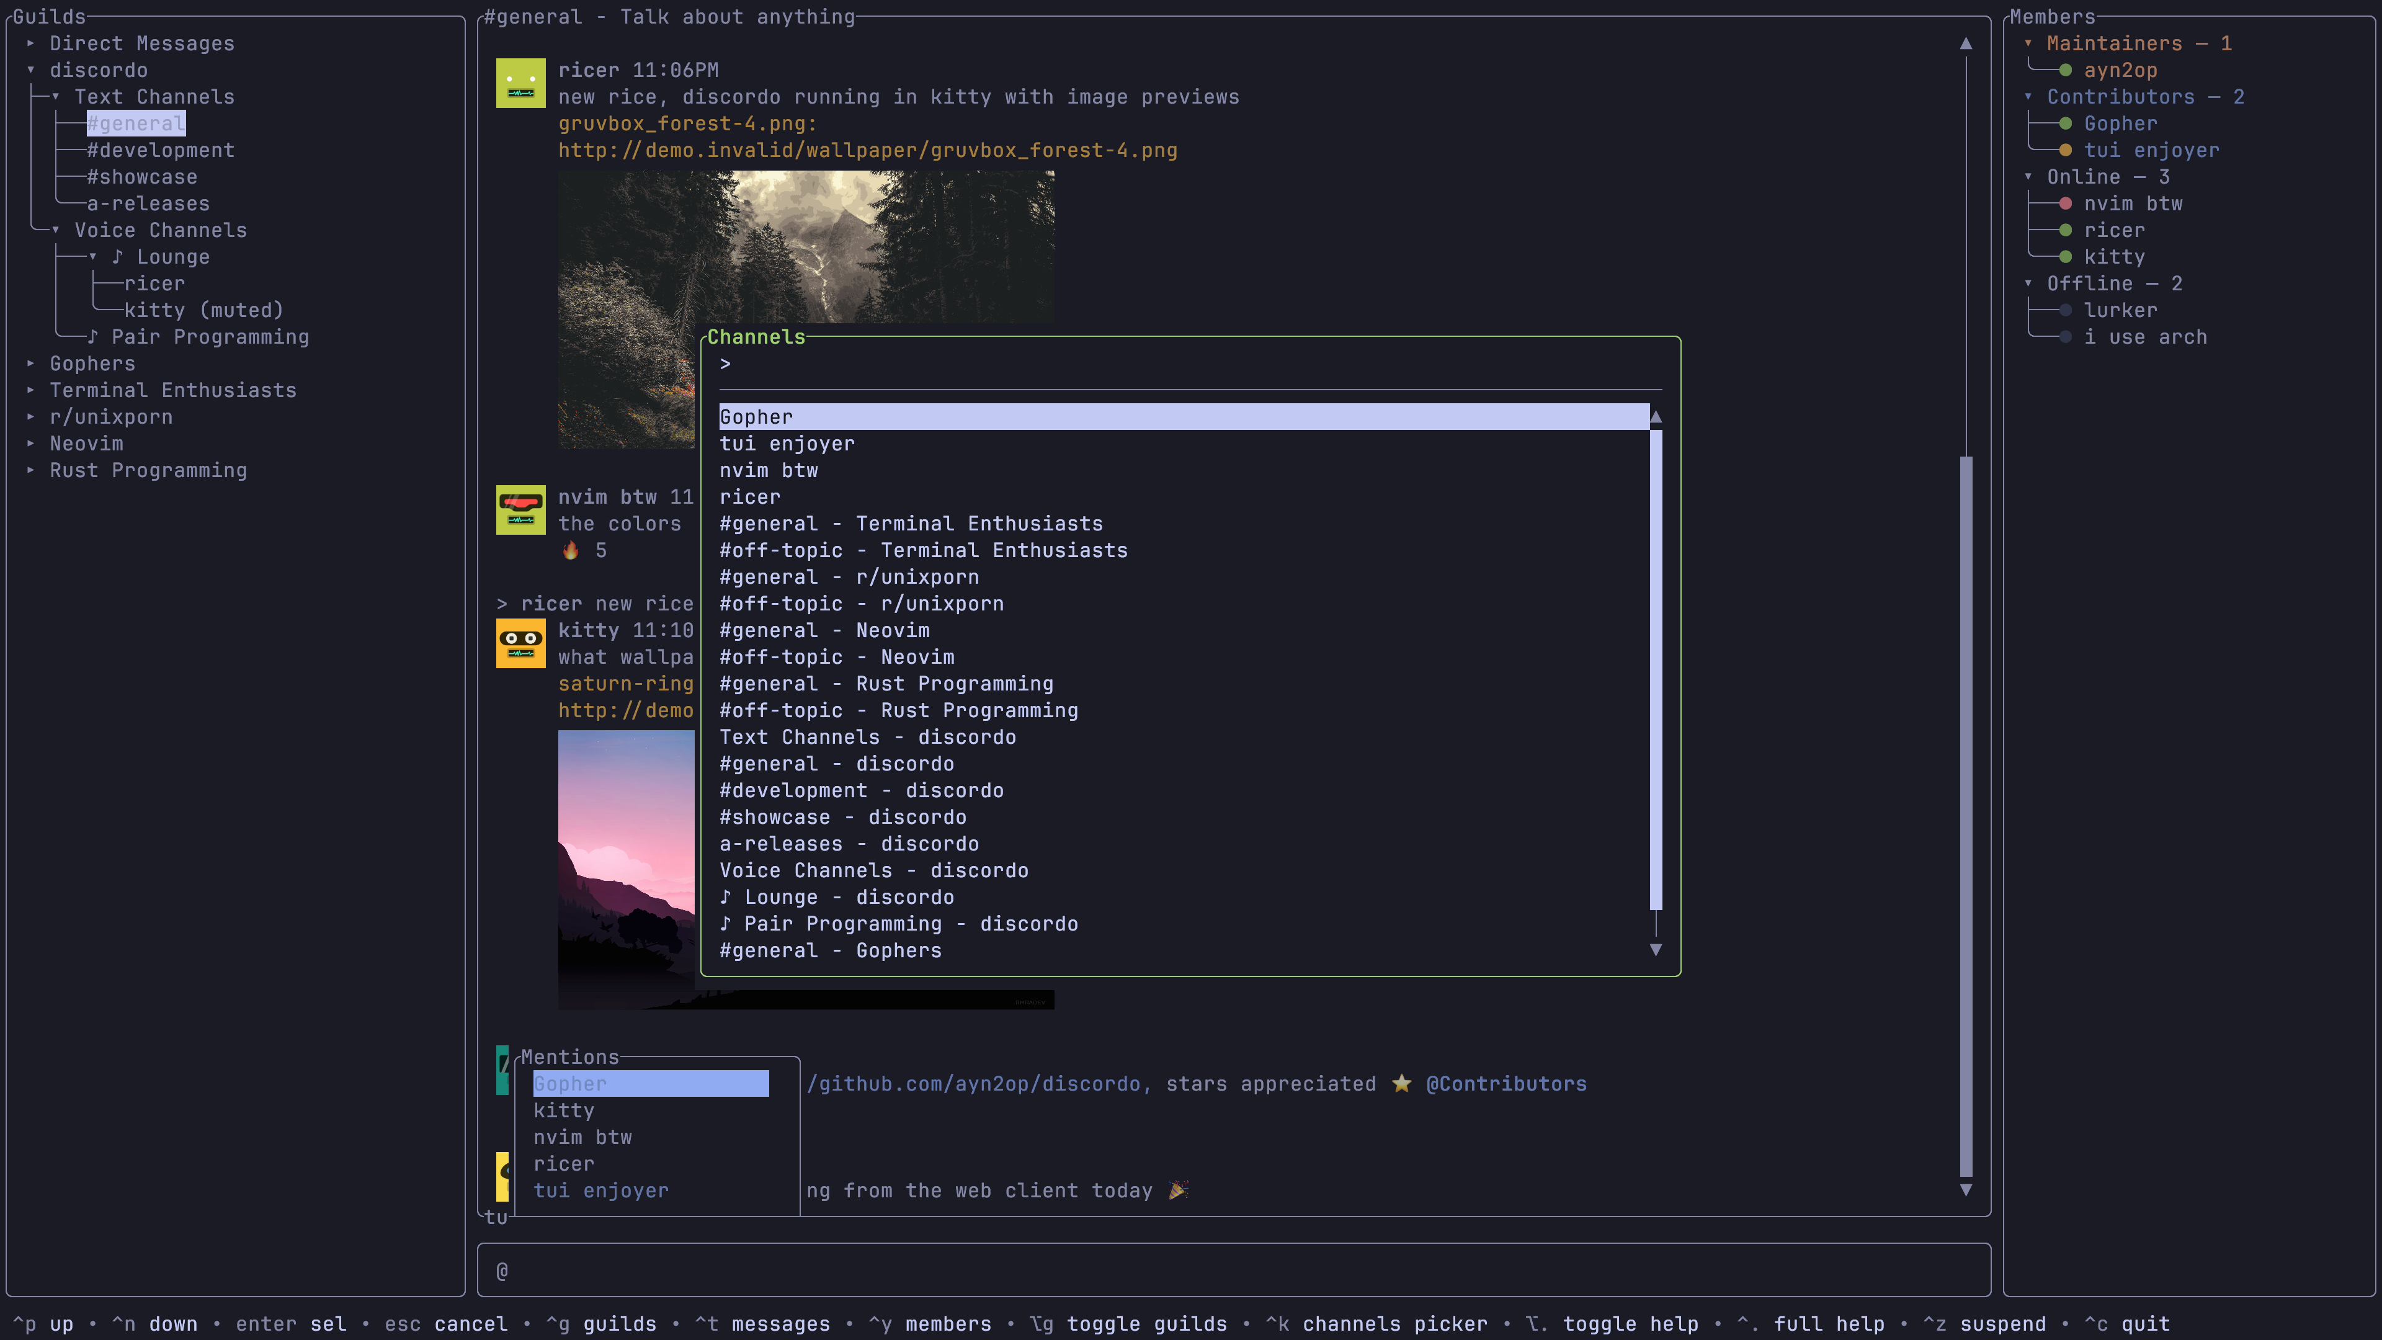Open the gruvbox_forest-4.png wallpaper URL
Viewport: 2382px width, 1340px height.
pyautogui.click(x=867, y=150)
